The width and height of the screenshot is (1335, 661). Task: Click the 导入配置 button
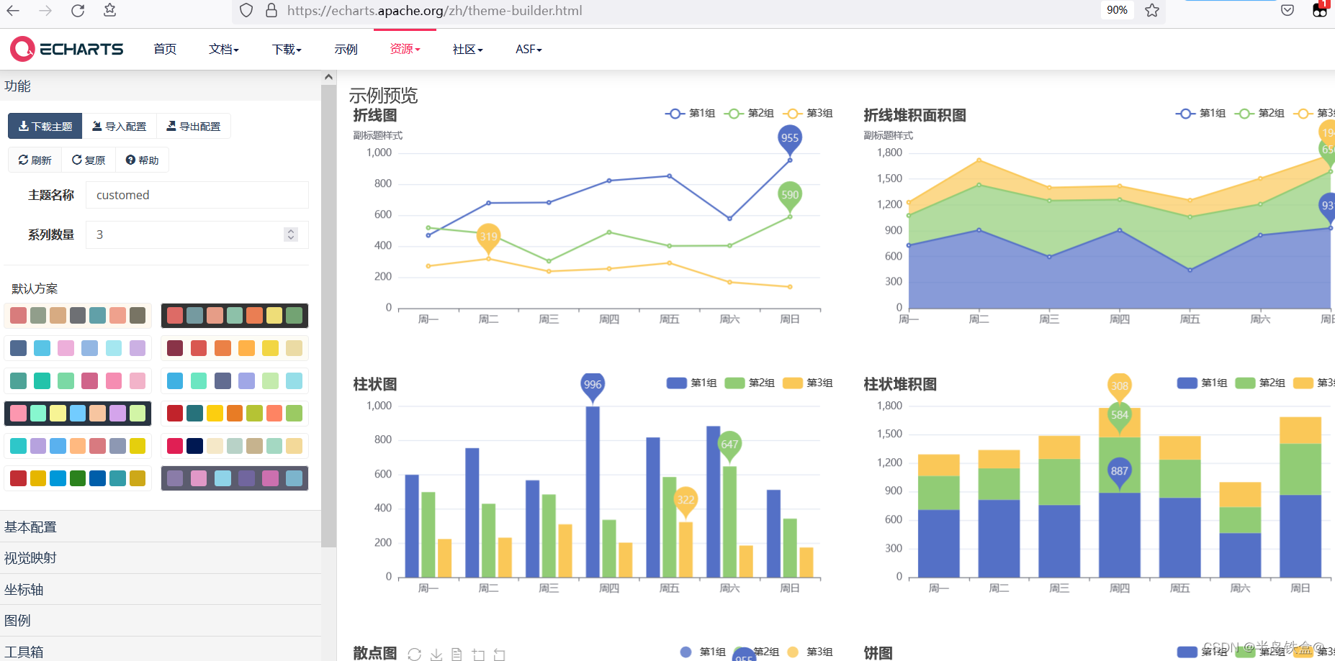coord(120,126)
